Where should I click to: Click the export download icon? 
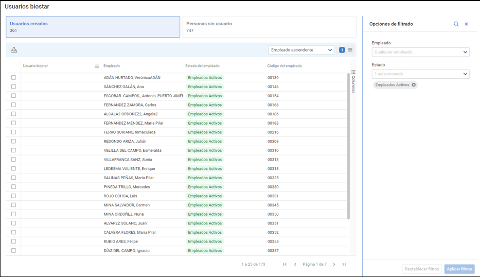click(x=14, y=50)
